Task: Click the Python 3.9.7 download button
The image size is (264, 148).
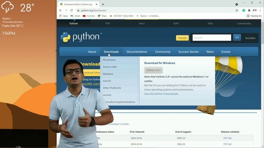Action: point(153,70)
